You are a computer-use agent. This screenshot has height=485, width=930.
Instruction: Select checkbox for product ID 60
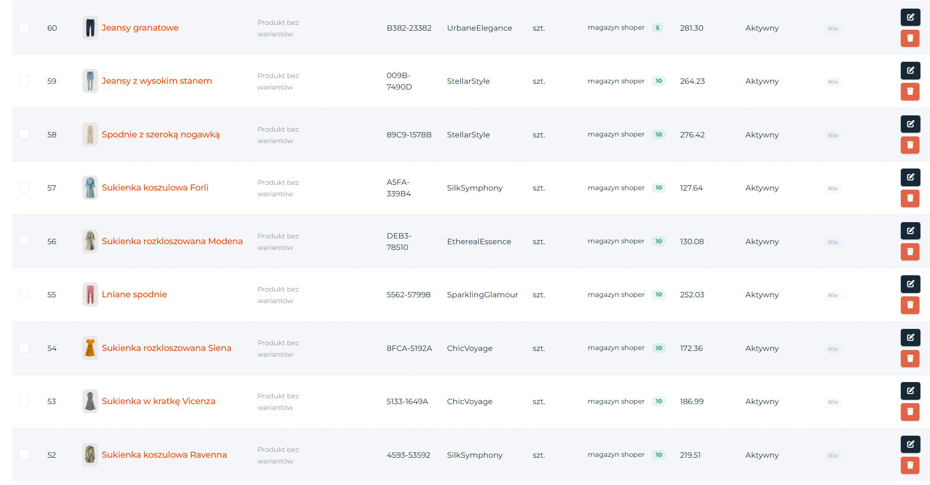24,27
